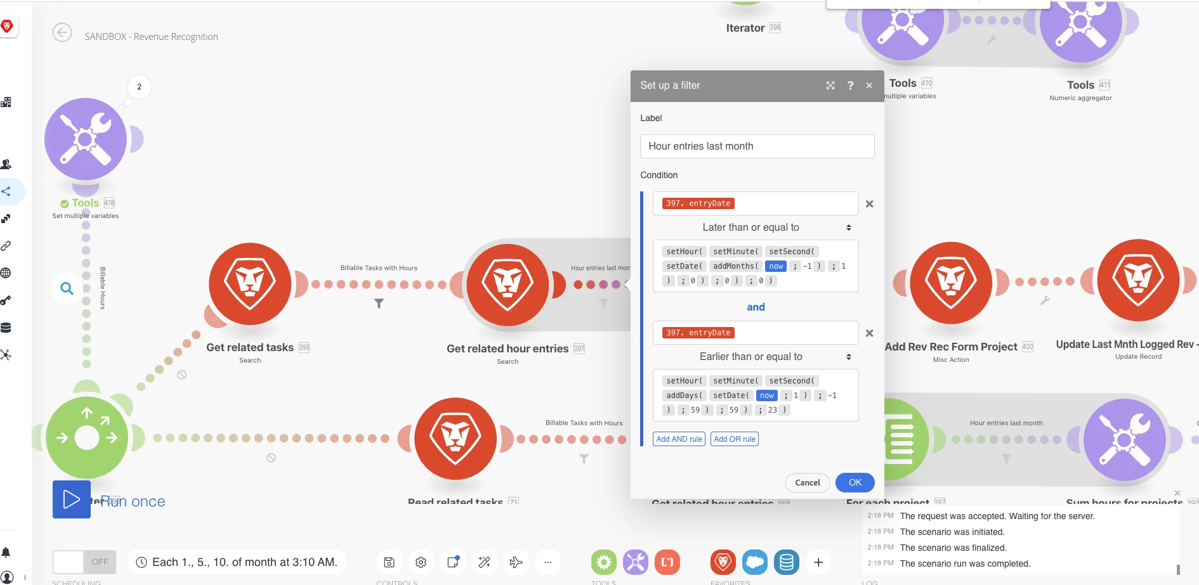Remove the first condition rule

[870, 204]
